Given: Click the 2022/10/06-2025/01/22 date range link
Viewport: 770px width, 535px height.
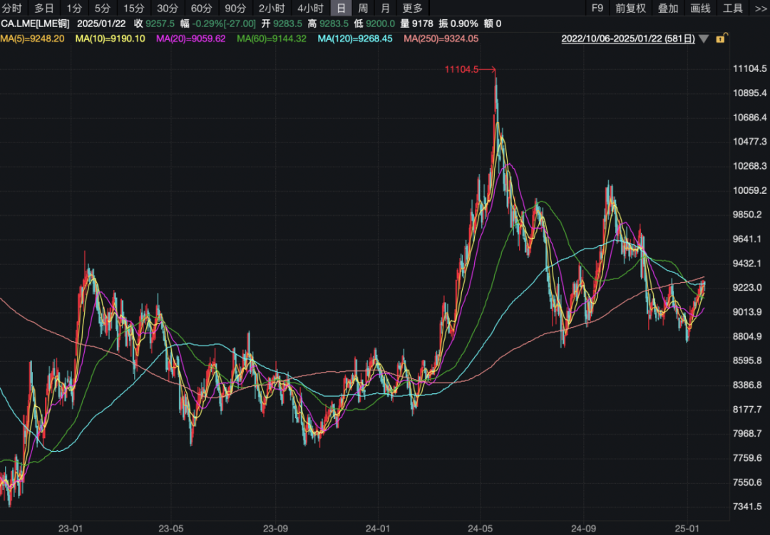Looking at the screenshot, I should point(628,38).
